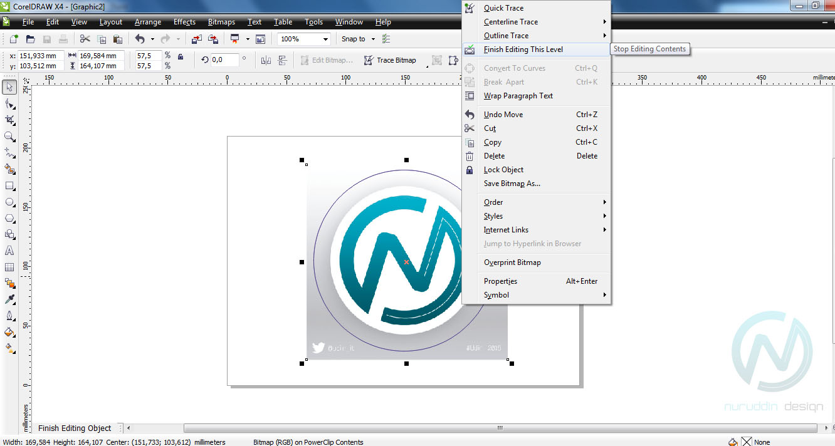Screen dimensions: 835x446
Task: Select Lock Object in the context menu
Action: click(536, 170)
